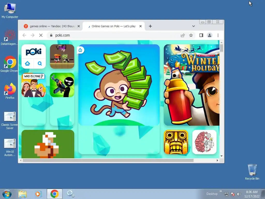Click the network tray icon
The image size is (265, 199).
[226, 194]
